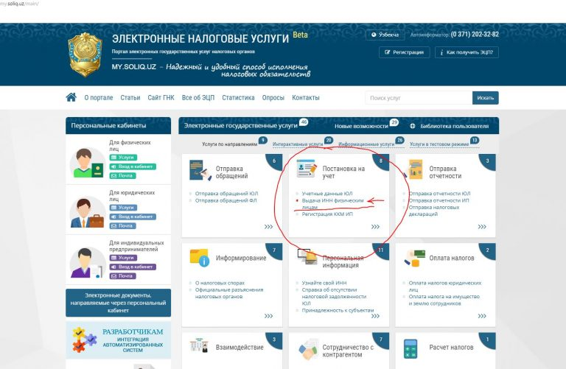566x369 pixels.
Task: Click the Искать search button
Action: (x=485, y=98)
